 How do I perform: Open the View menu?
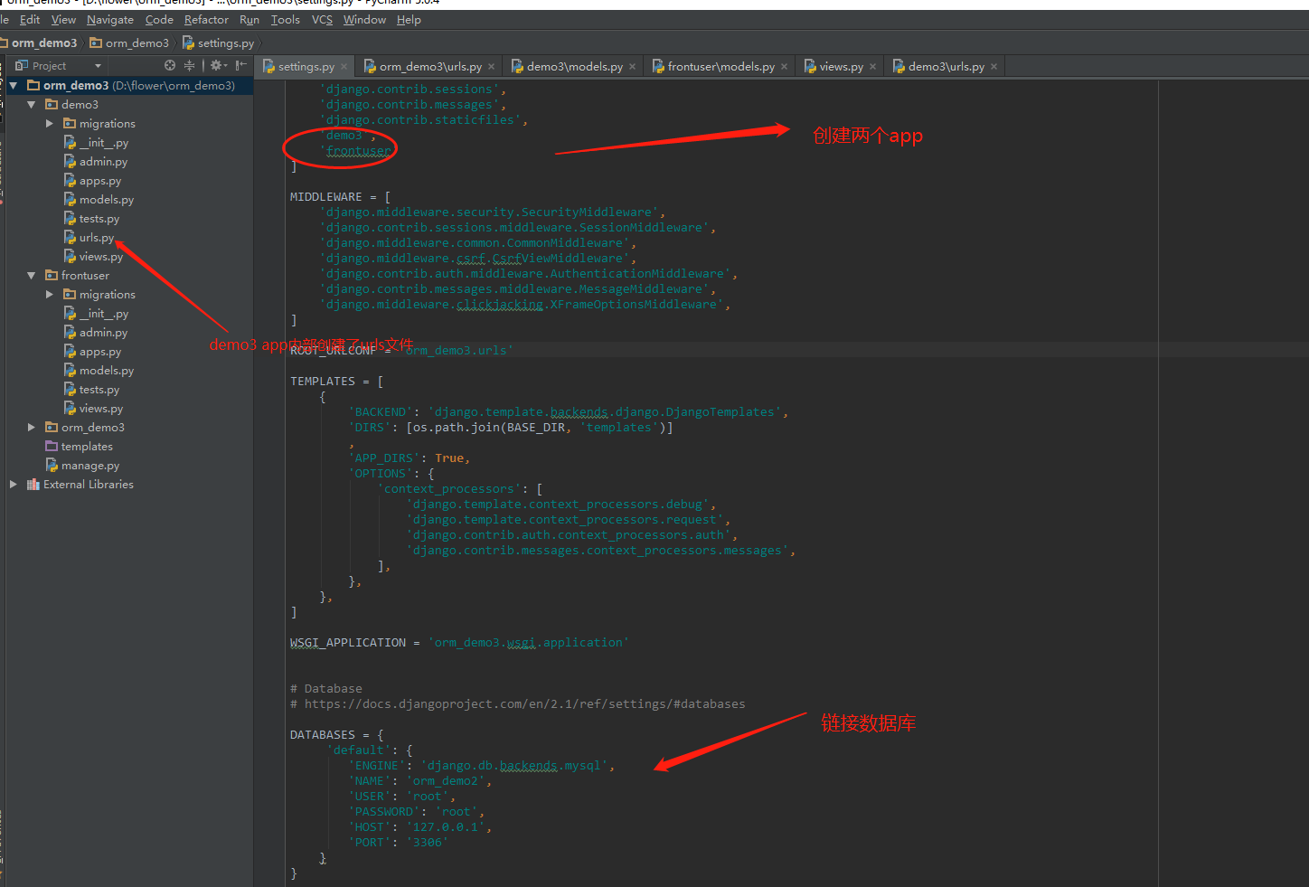(63, 20)
